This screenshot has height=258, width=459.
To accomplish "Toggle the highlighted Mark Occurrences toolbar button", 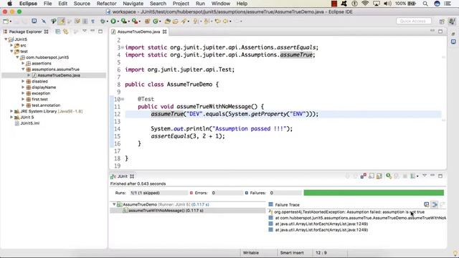I will [62, 21].
